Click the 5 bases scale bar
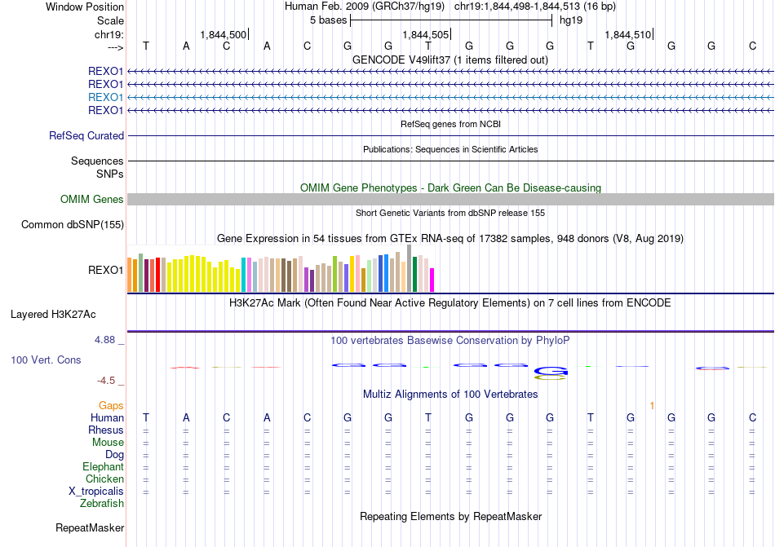The height and width of the screenshot is (547, 775). pyautogui.click(x=451, y=20)
